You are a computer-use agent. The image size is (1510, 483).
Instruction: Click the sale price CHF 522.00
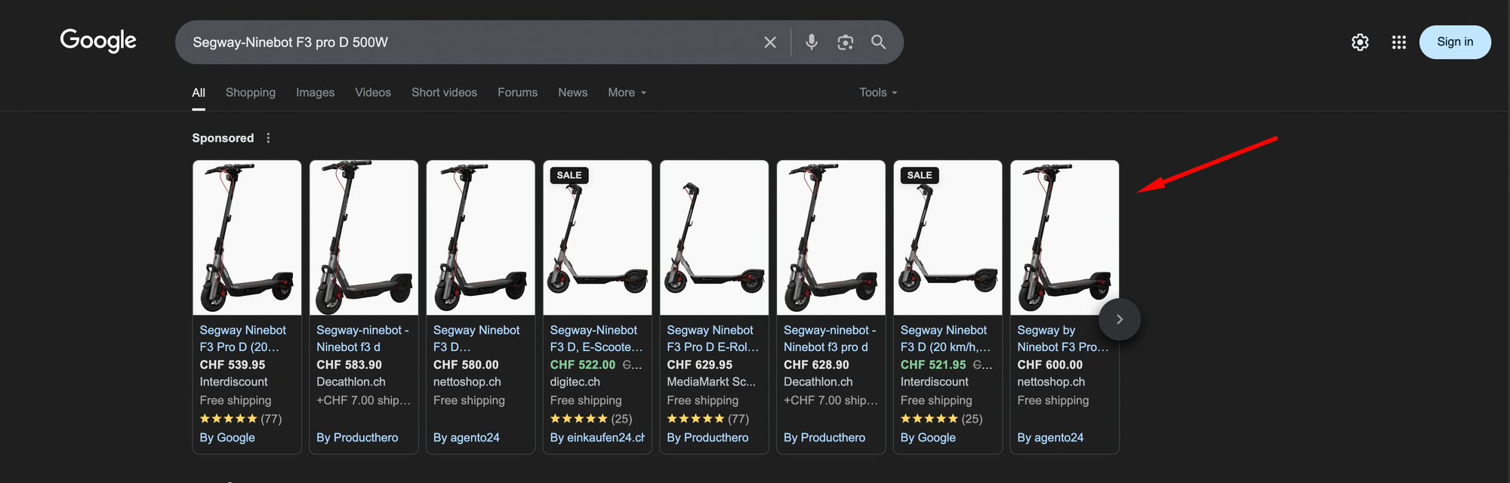pyautogui.click(x=583, y=365)
